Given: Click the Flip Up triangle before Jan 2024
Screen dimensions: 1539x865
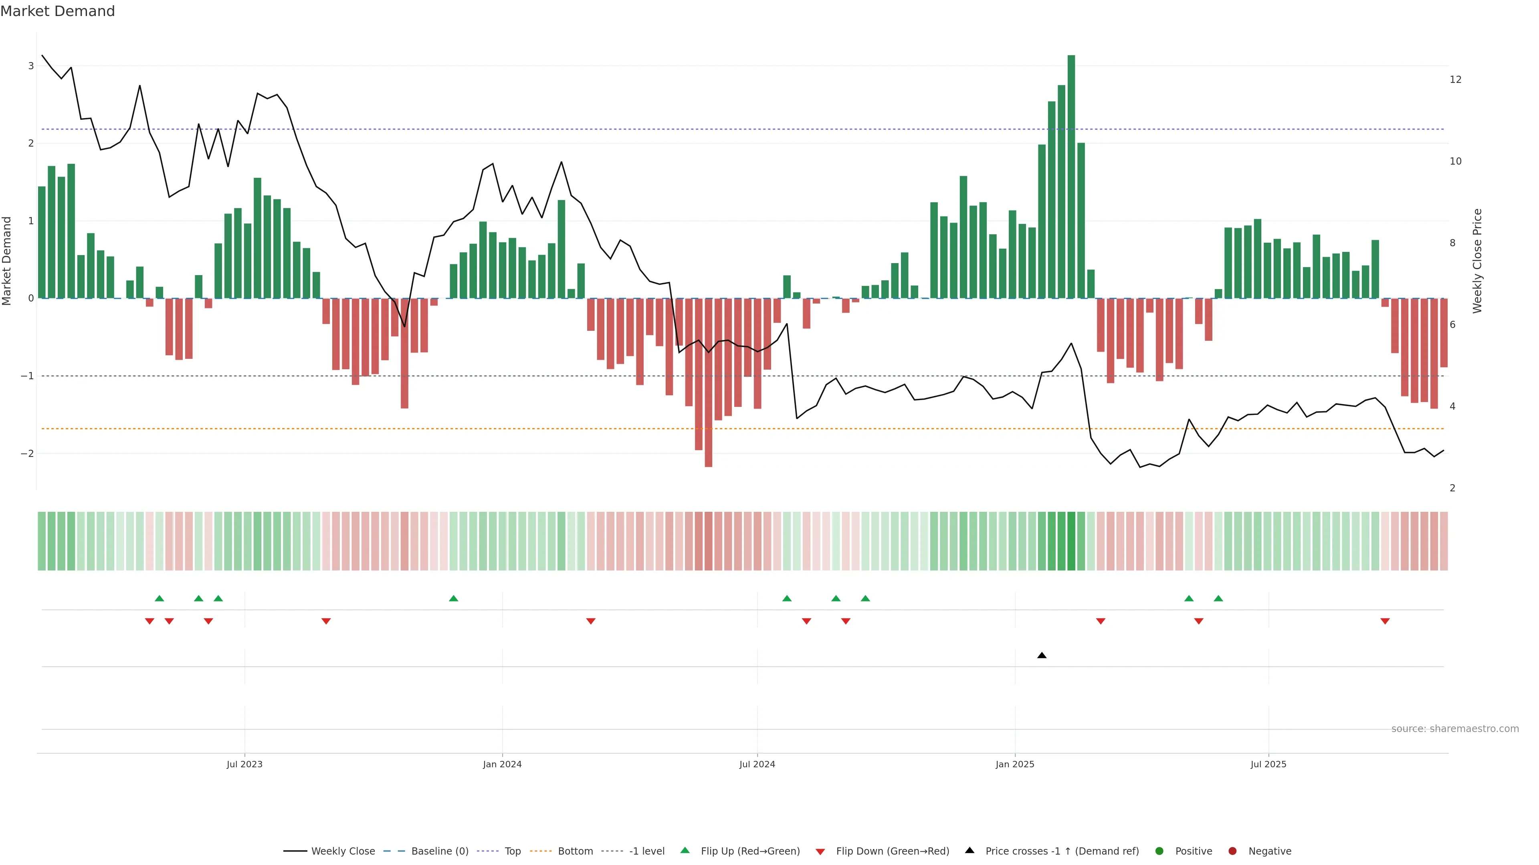Looking at the screenshot, I should [x=453, y=598].
